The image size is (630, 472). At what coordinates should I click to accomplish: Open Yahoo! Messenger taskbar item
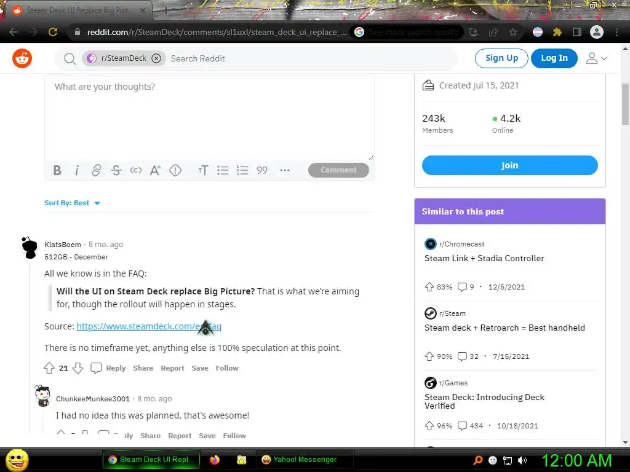coord(305,460)
